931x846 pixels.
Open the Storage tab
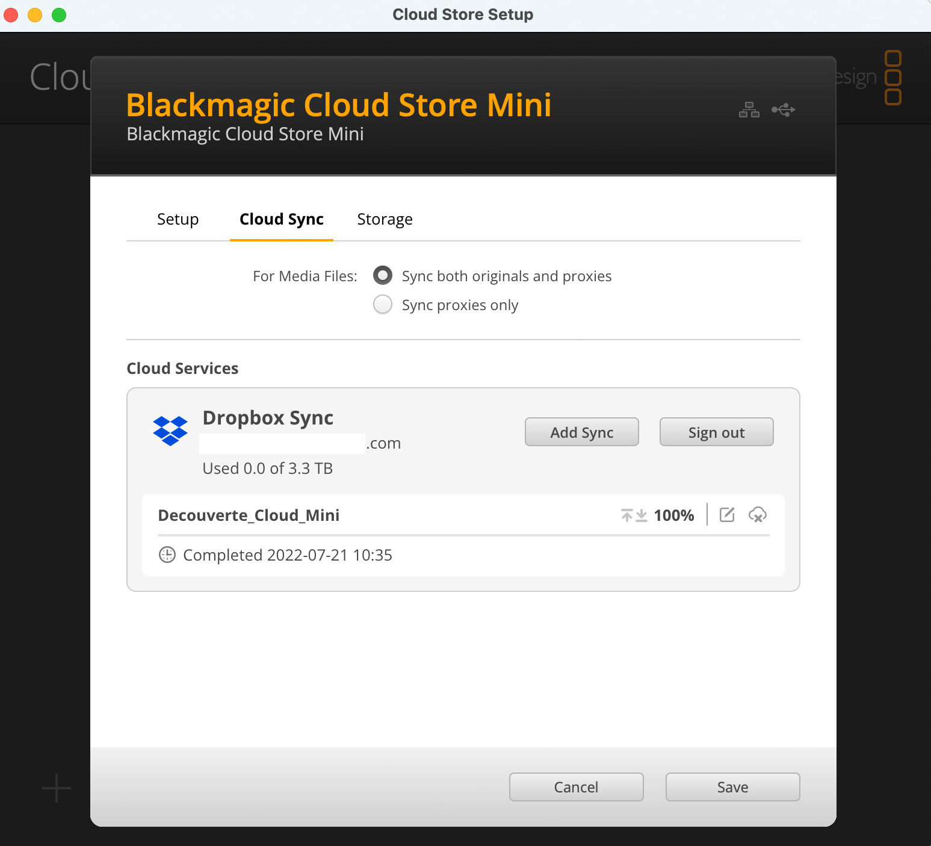click(385, 219)
